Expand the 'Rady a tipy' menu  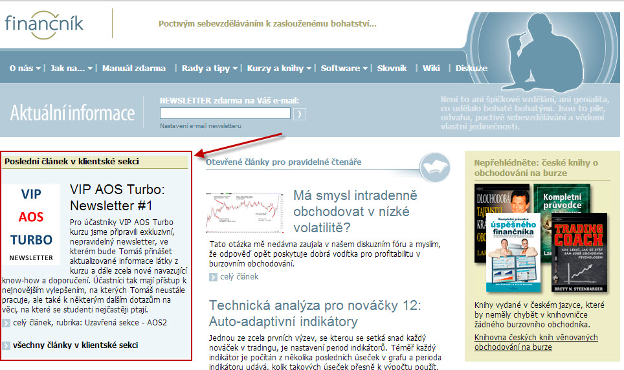(209, 69)
